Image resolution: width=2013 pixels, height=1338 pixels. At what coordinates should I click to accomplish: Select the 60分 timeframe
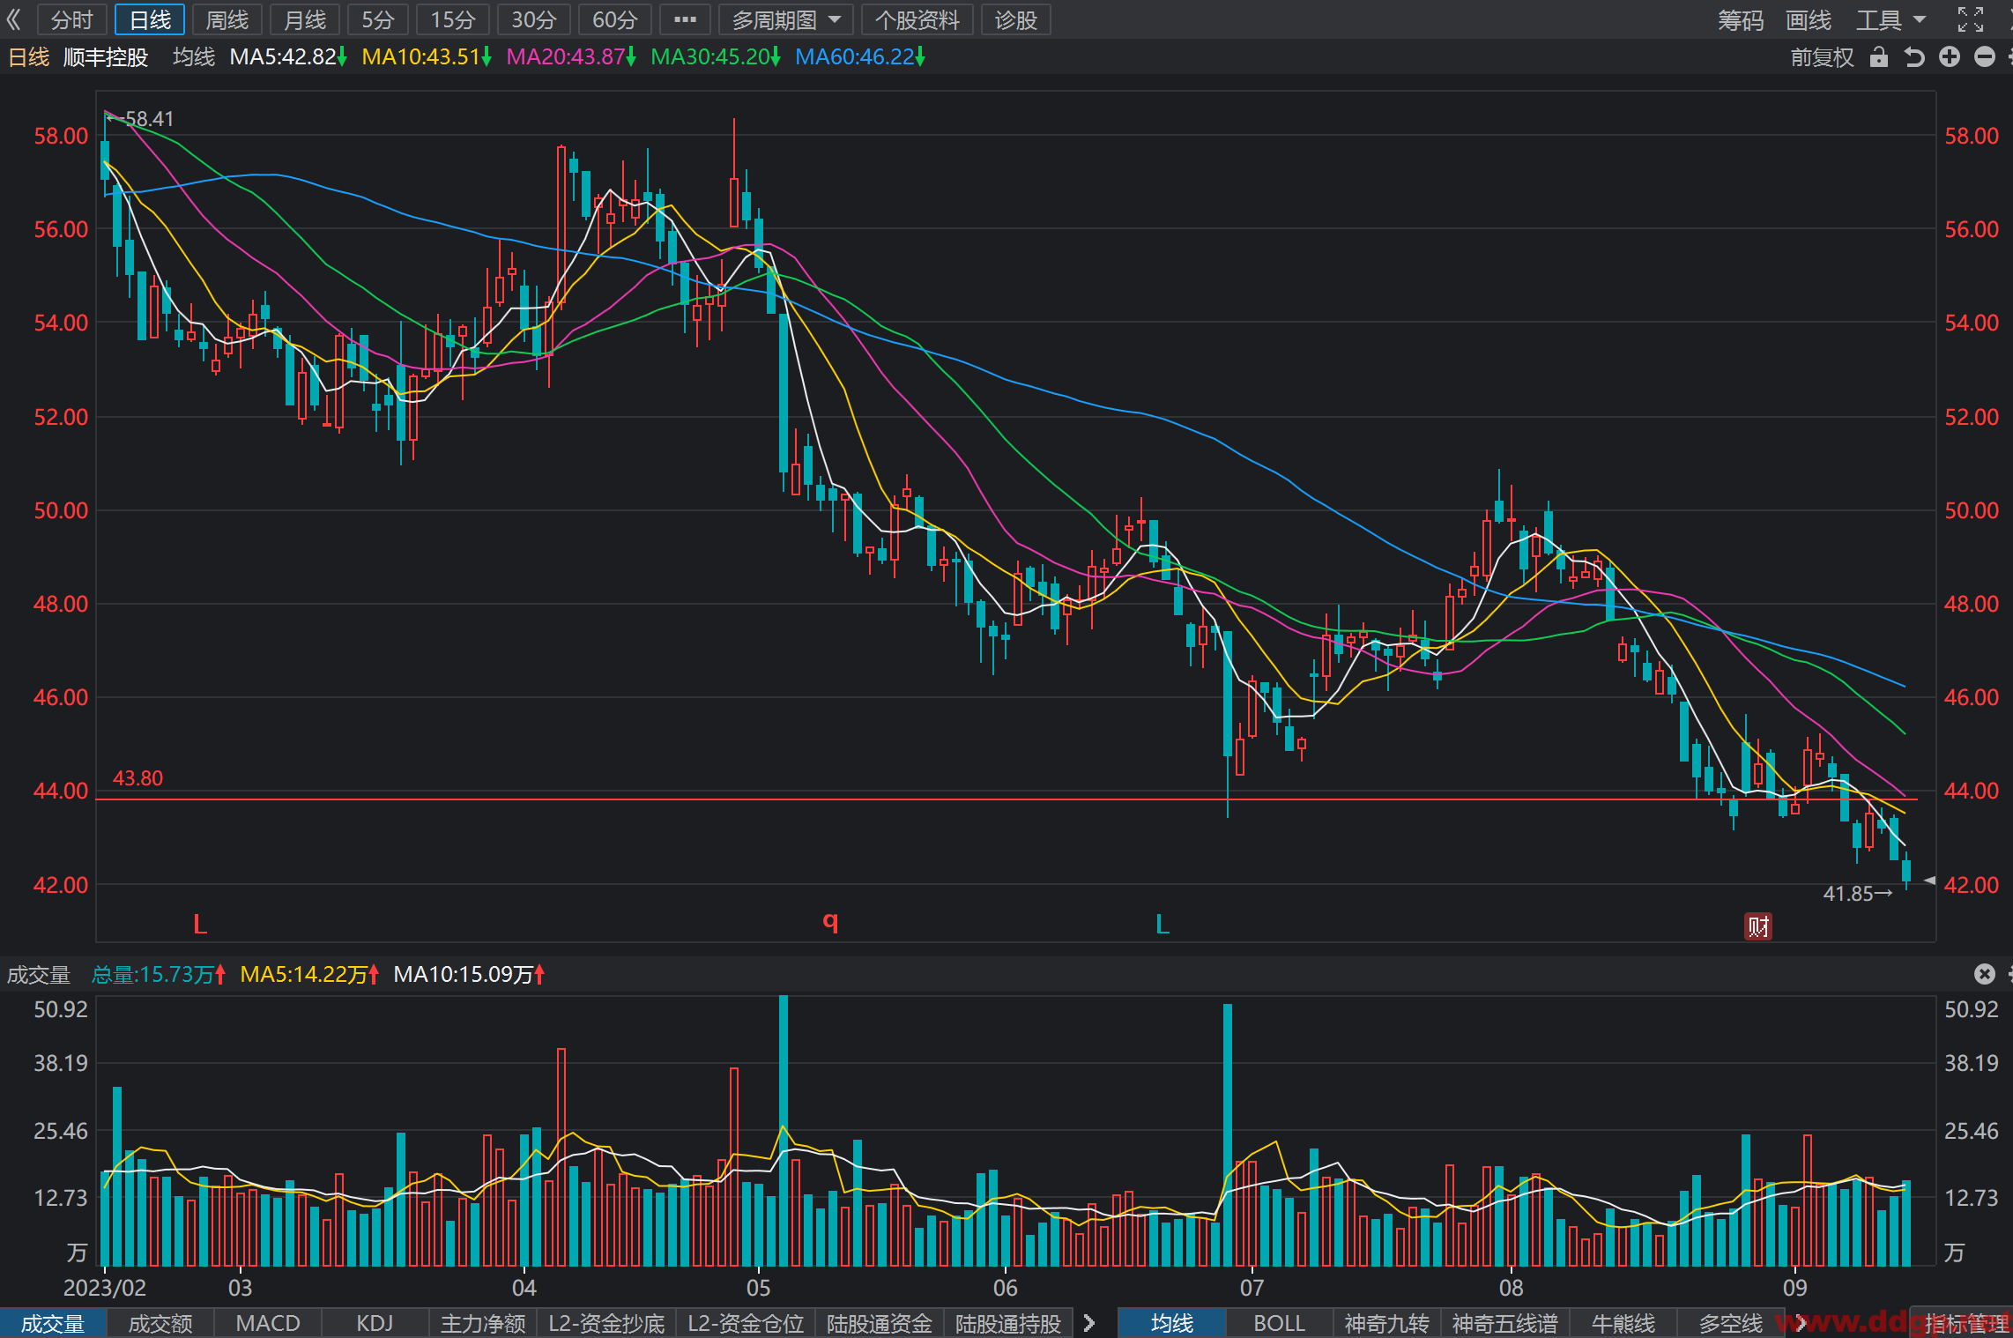pyautogui.click(x=614, y=19)
